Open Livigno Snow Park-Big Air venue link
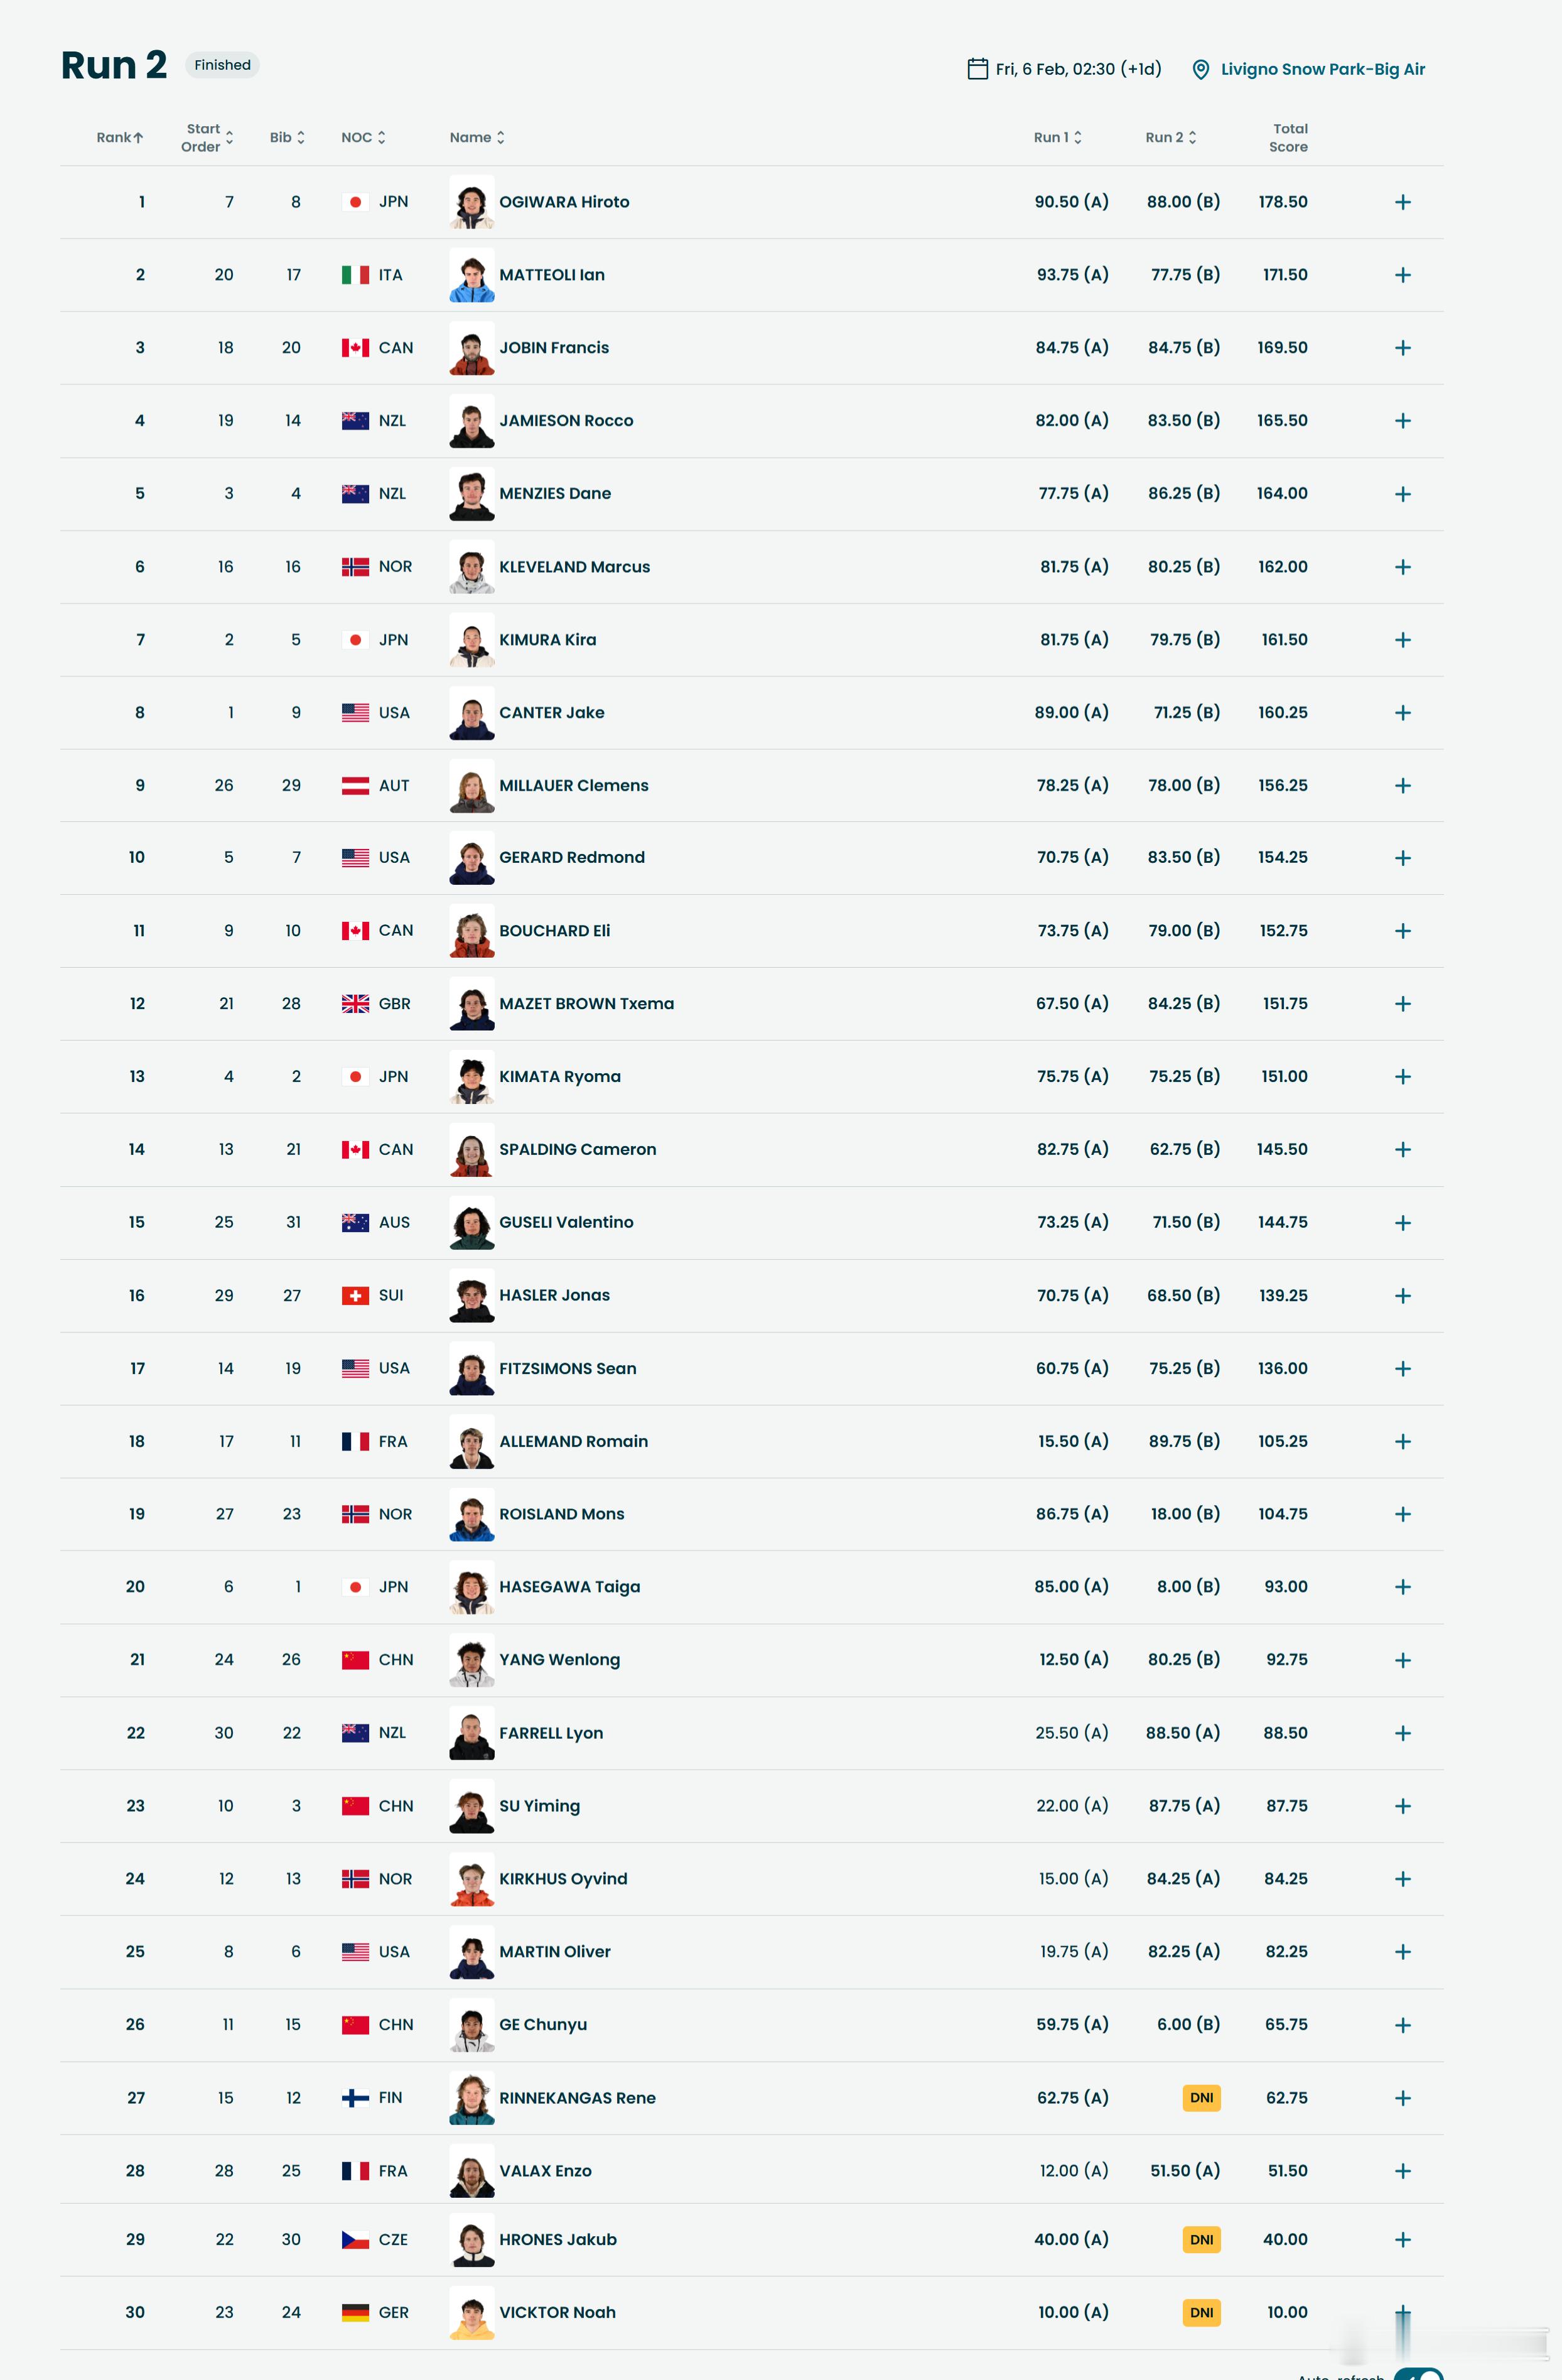 1322,69
